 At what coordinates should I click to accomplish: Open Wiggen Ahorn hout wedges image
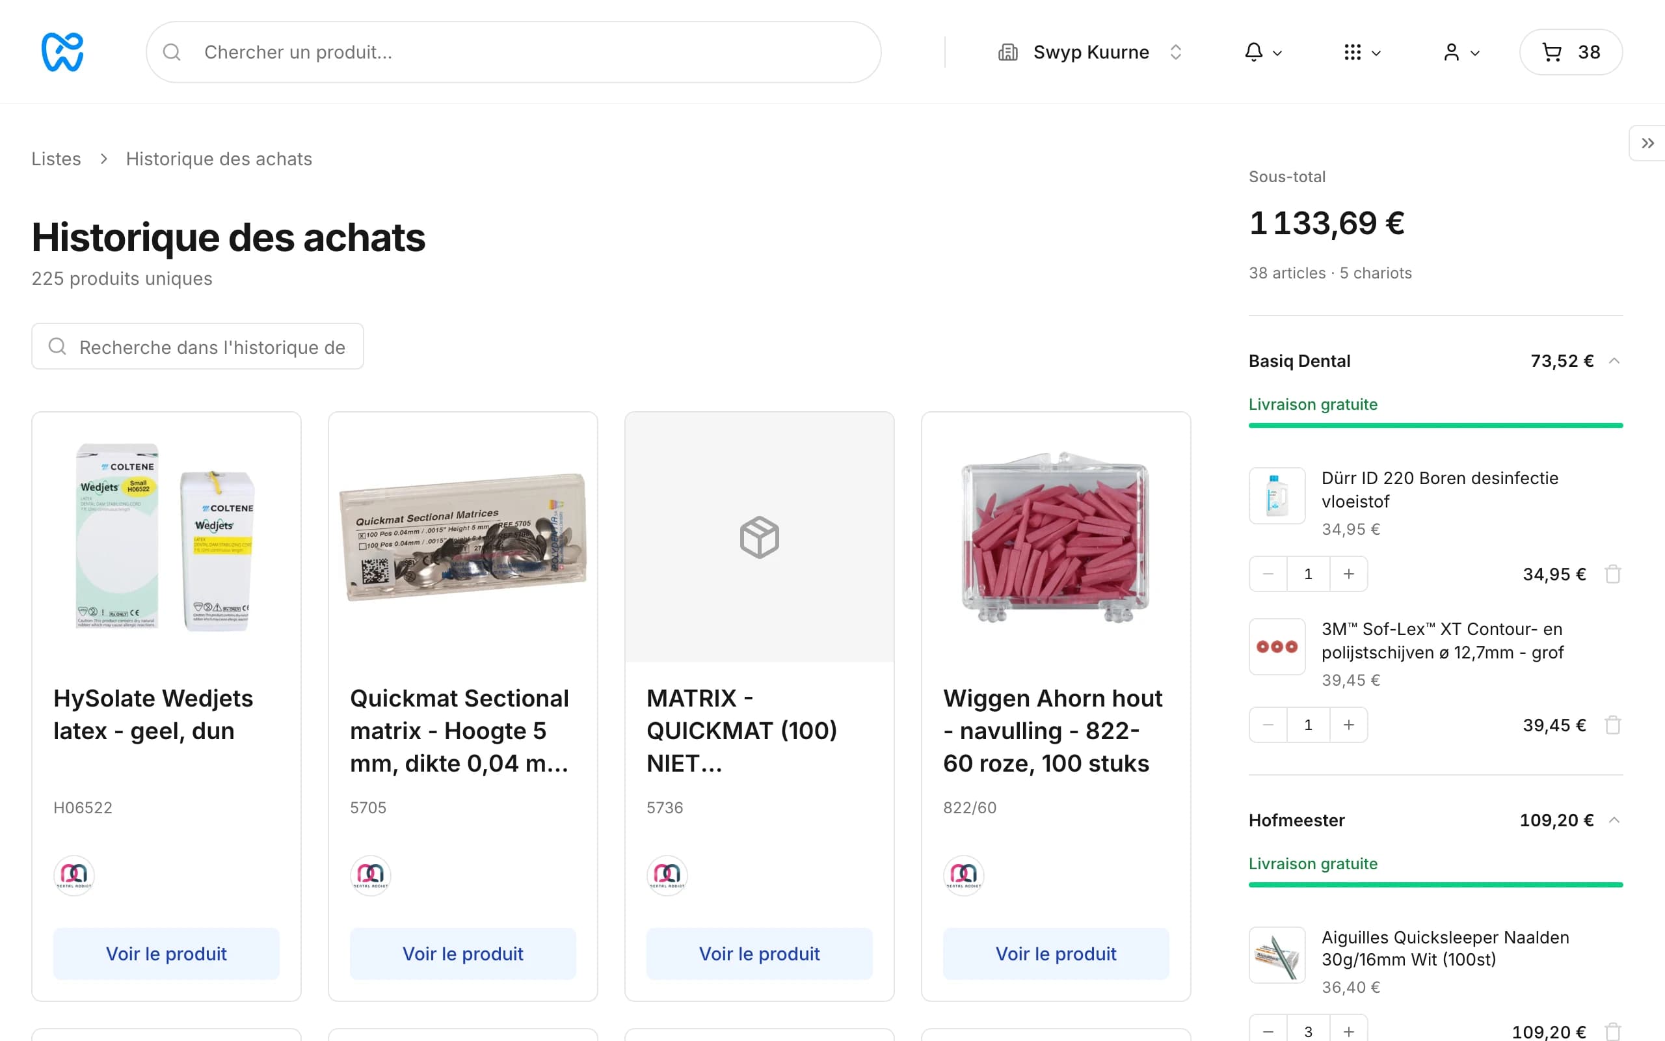click(x=1056, y=537)
